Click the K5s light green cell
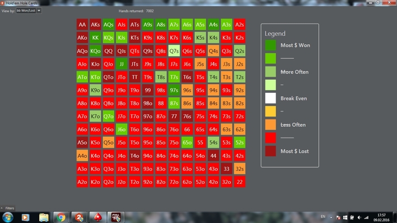The height and width of the screenshot is (223, 397). pyautogui.click(x=200, y=37)
